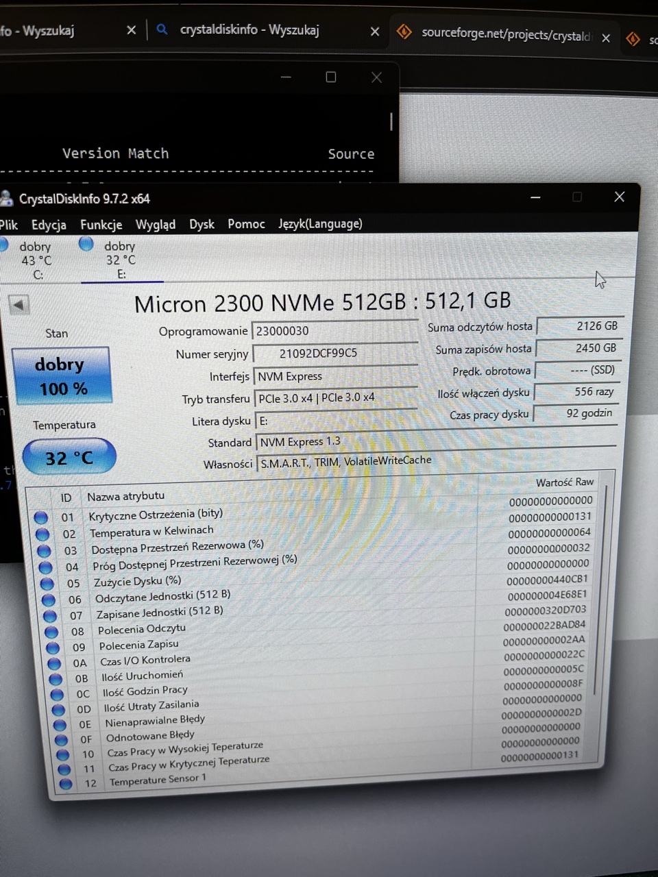The width and height of the screenshot is (658, 877).
Task: Click the Oprogramowanie field 23000030
Action: click(334, 330)
